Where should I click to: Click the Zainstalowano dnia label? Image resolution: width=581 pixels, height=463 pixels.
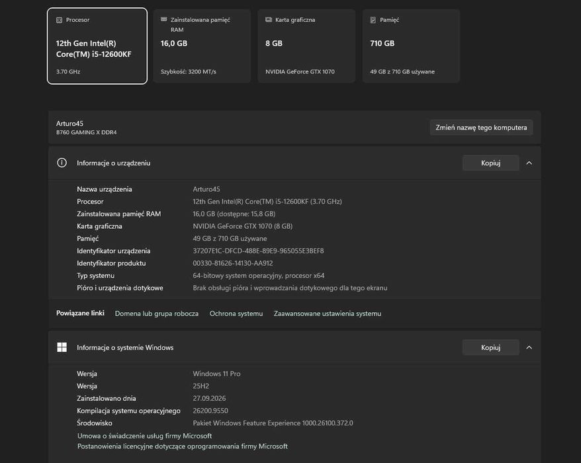107,398
